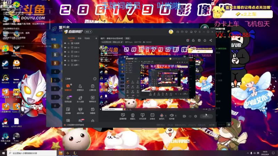Open the Windows Start menu
Viewport: 278px width, 156px height.
(3, 153)
